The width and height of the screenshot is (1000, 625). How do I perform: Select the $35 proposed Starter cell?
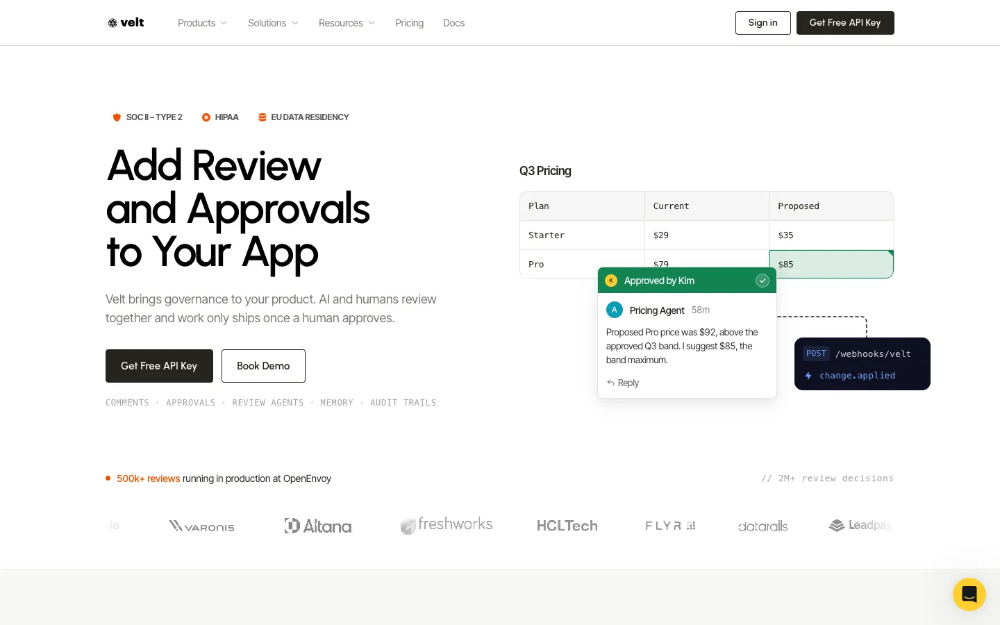[831, 235]
